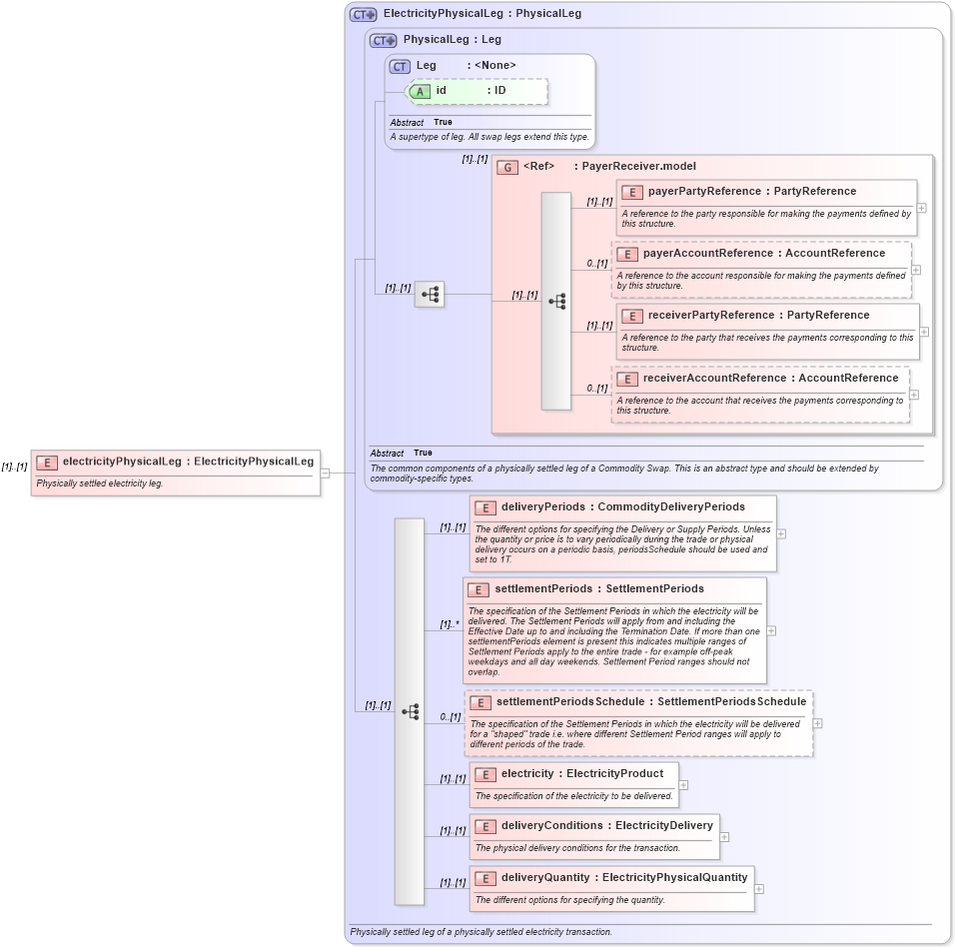Image resolution: width=955 pixels, height=947 pixels.
Task: Click the 0..[1] cardinality of receiverAccountReference
Action: click(x=597, y=389)
